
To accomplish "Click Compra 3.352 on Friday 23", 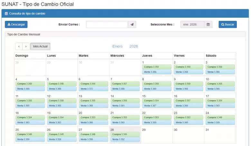I will (x=188, y=117).
